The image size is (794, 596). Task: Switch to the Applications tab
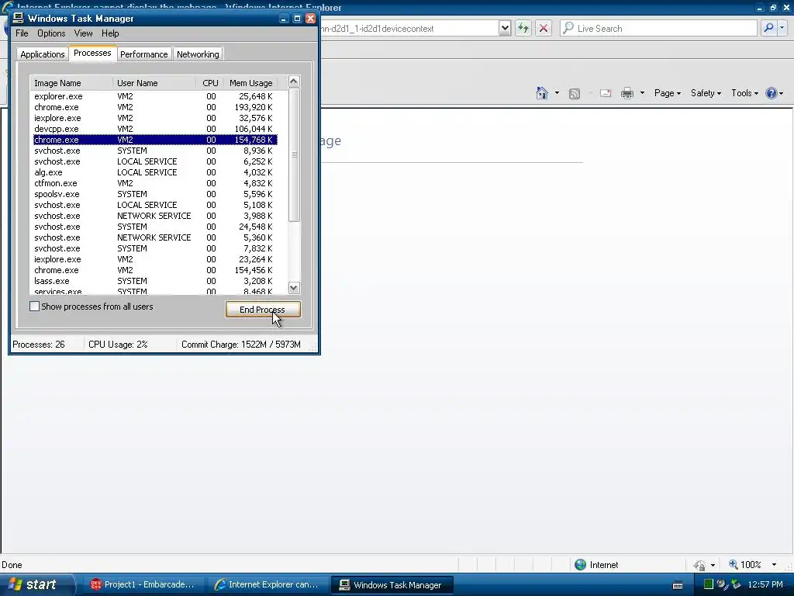pyautogui.click(x=43, y=54)
